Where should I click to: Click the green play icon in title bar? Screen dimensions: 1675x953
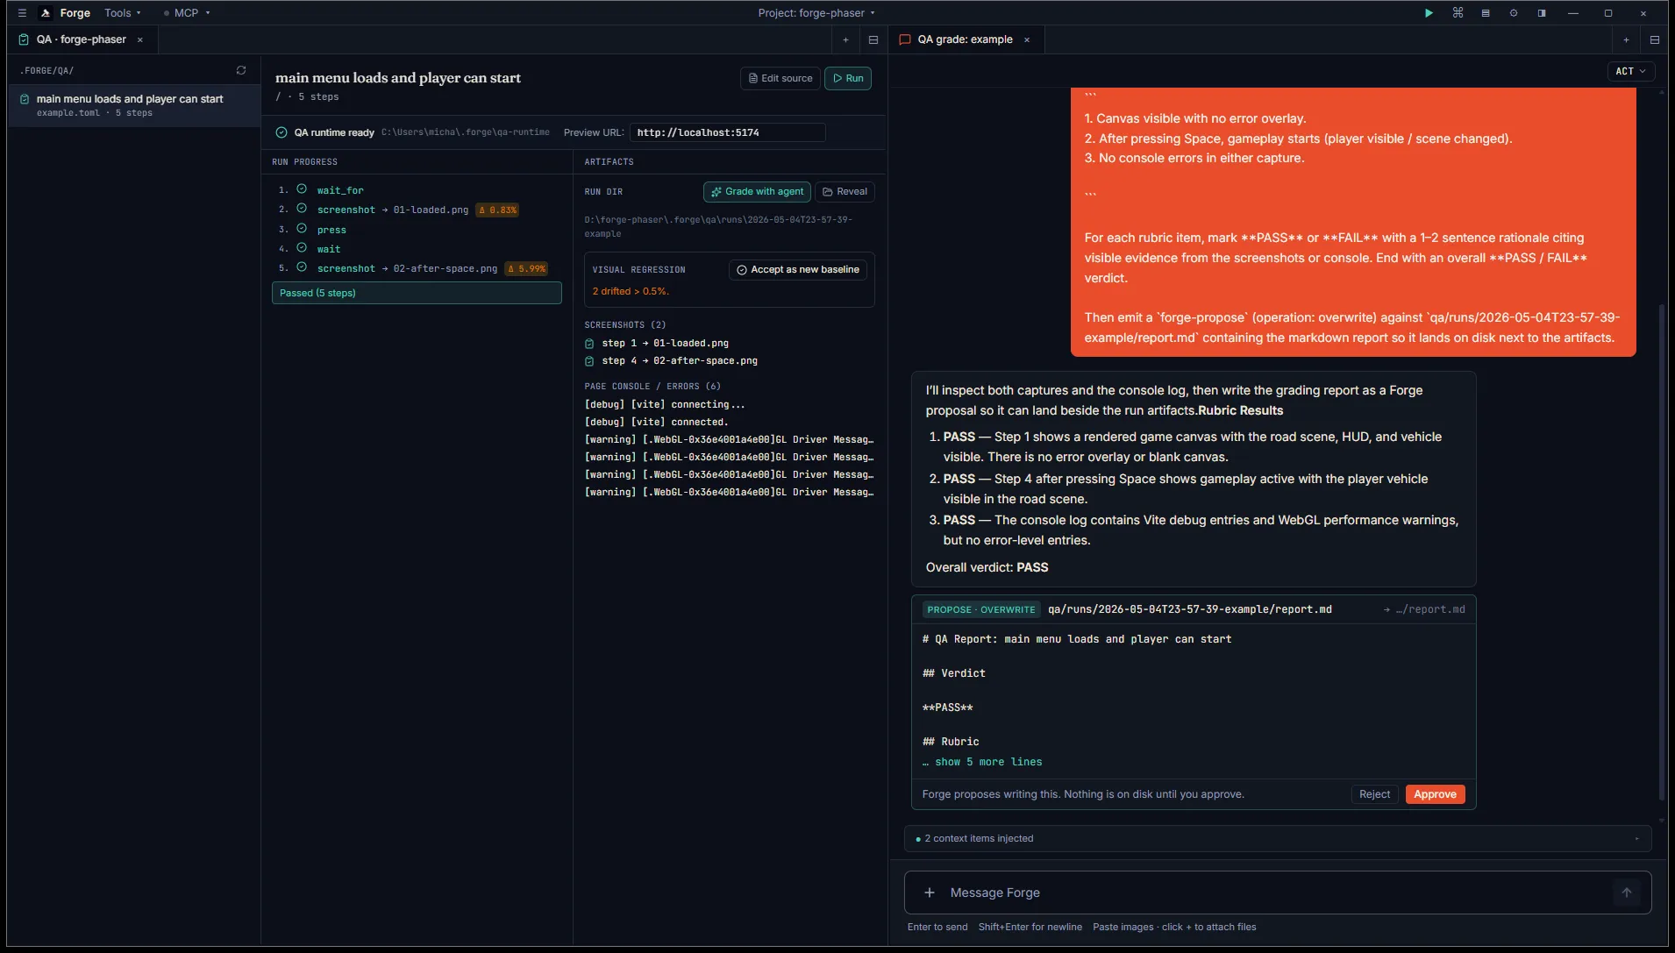point(1429,13)
